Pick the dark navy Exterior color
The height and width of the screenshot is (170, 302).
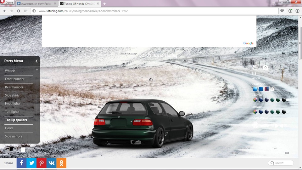(x=266, y=100)
